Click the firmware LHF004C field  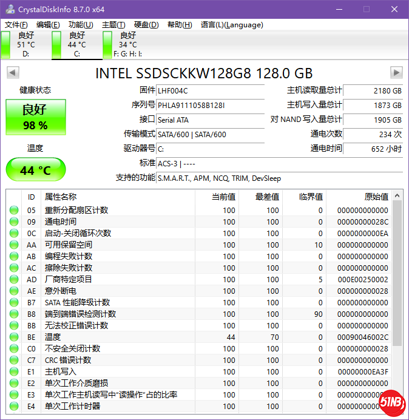[210, 90]
